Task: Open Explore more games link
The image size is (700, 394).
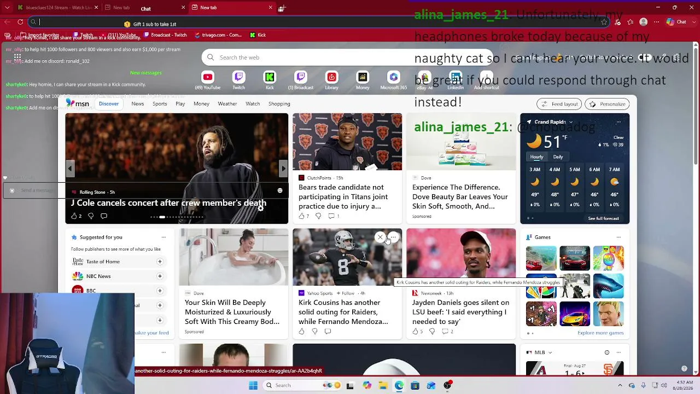Action: [x=600, y=333]
